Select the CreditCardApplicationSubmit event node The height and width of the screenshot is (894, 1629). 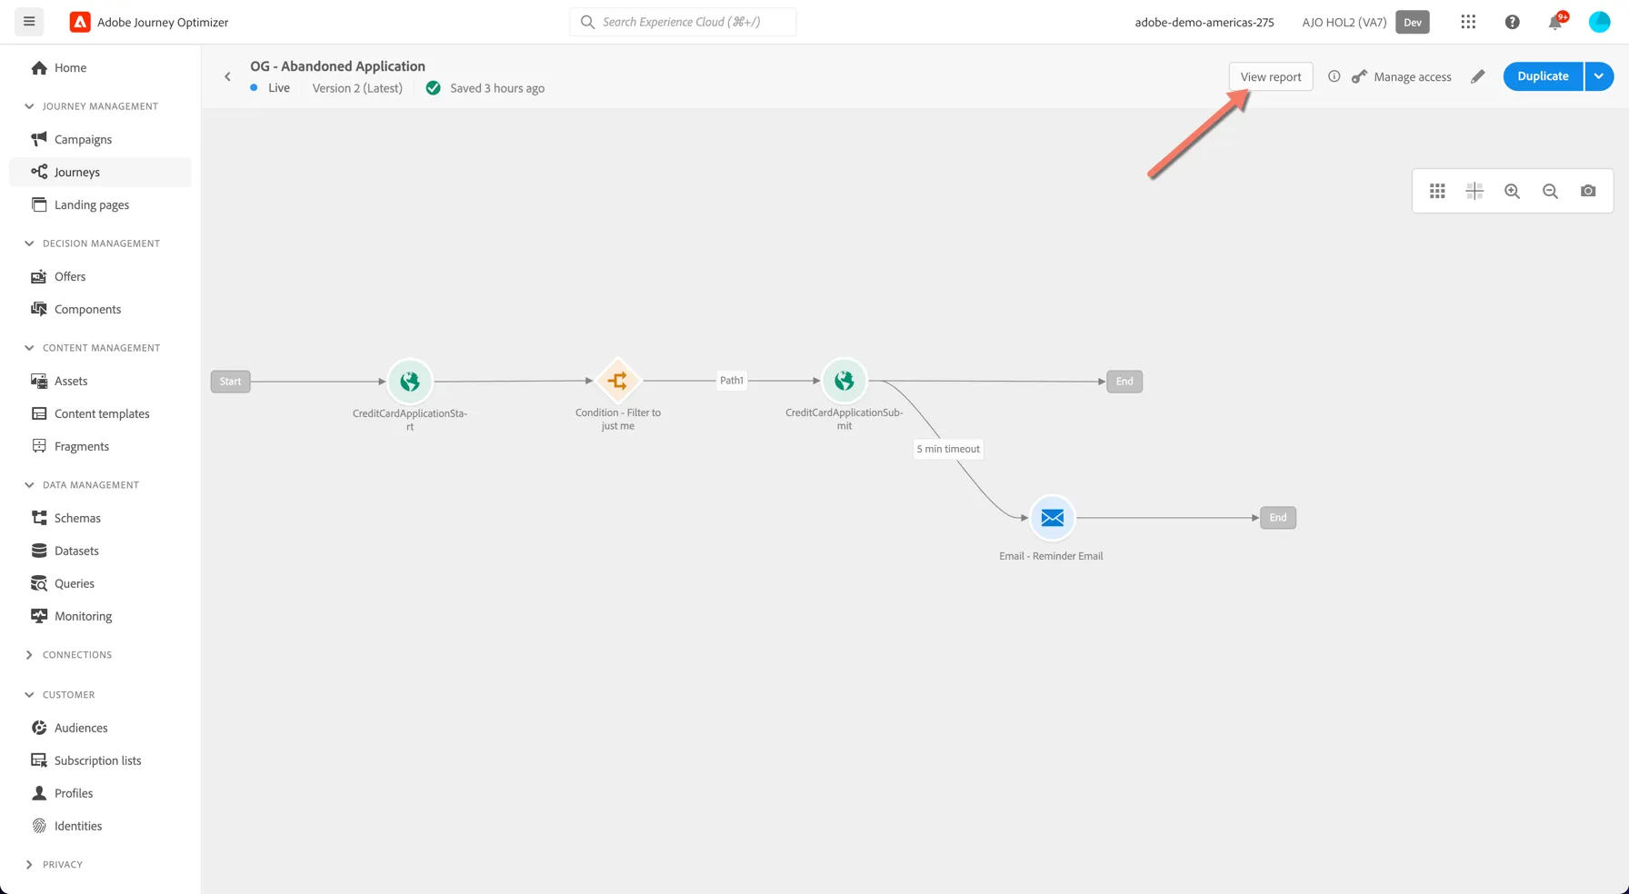pos(844,381)
